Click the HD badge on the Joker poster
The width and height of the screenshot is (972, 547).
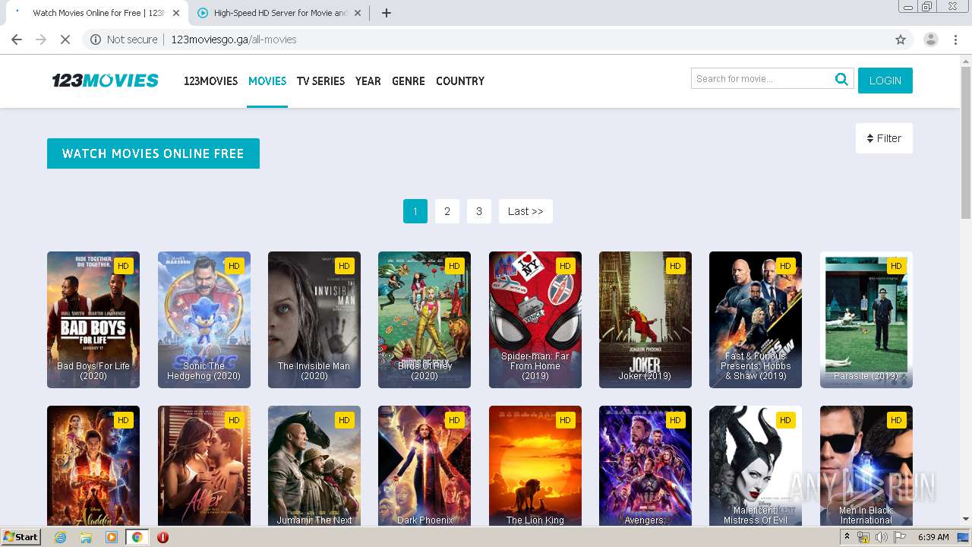(x=675, y=266)
